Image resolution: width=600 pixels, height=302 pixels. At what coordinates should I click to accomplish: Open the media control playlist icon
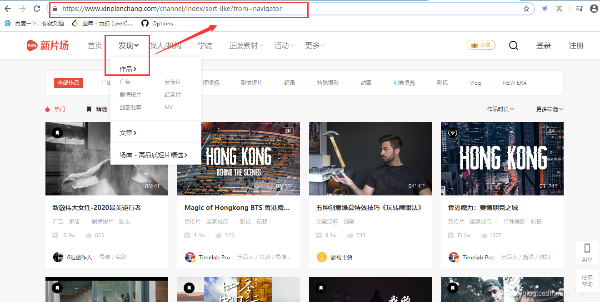[579, 9]
